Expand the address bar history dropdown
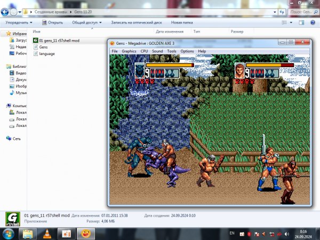This screenshot has width=320, height=240. point(275,12)
